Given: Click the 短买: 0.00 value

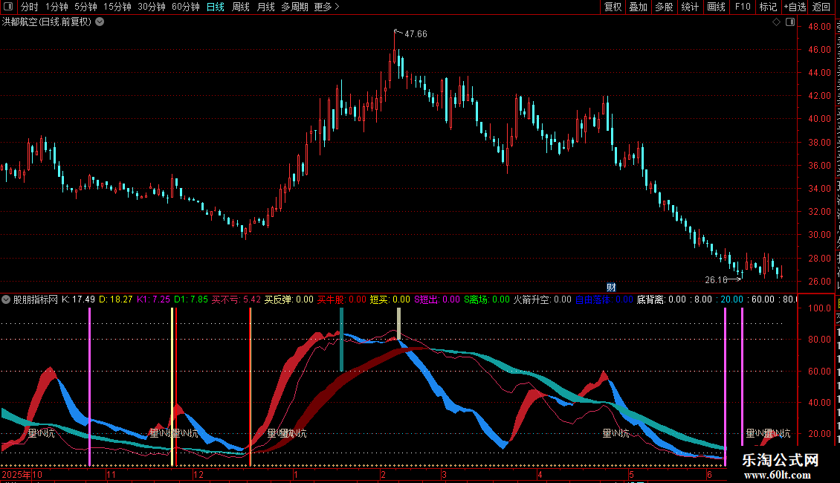Looking at the screenshot, I should click(x=390, y=299).
